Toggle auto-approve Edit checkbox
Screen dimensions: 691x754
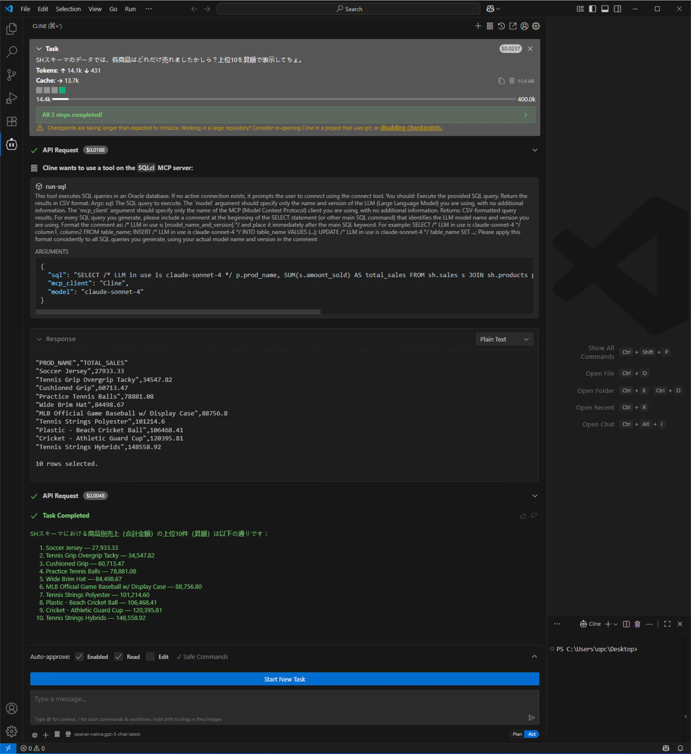[x=150, y=657]
